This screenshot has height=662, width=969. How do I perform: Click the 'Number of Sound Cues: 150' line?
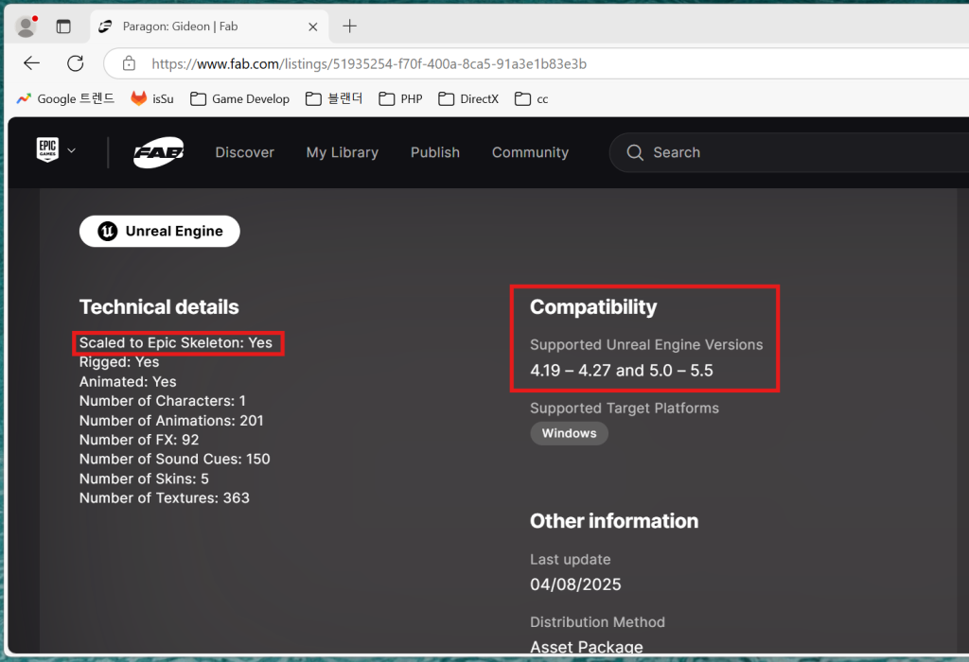pyautogui.click(x=175, y=459)
